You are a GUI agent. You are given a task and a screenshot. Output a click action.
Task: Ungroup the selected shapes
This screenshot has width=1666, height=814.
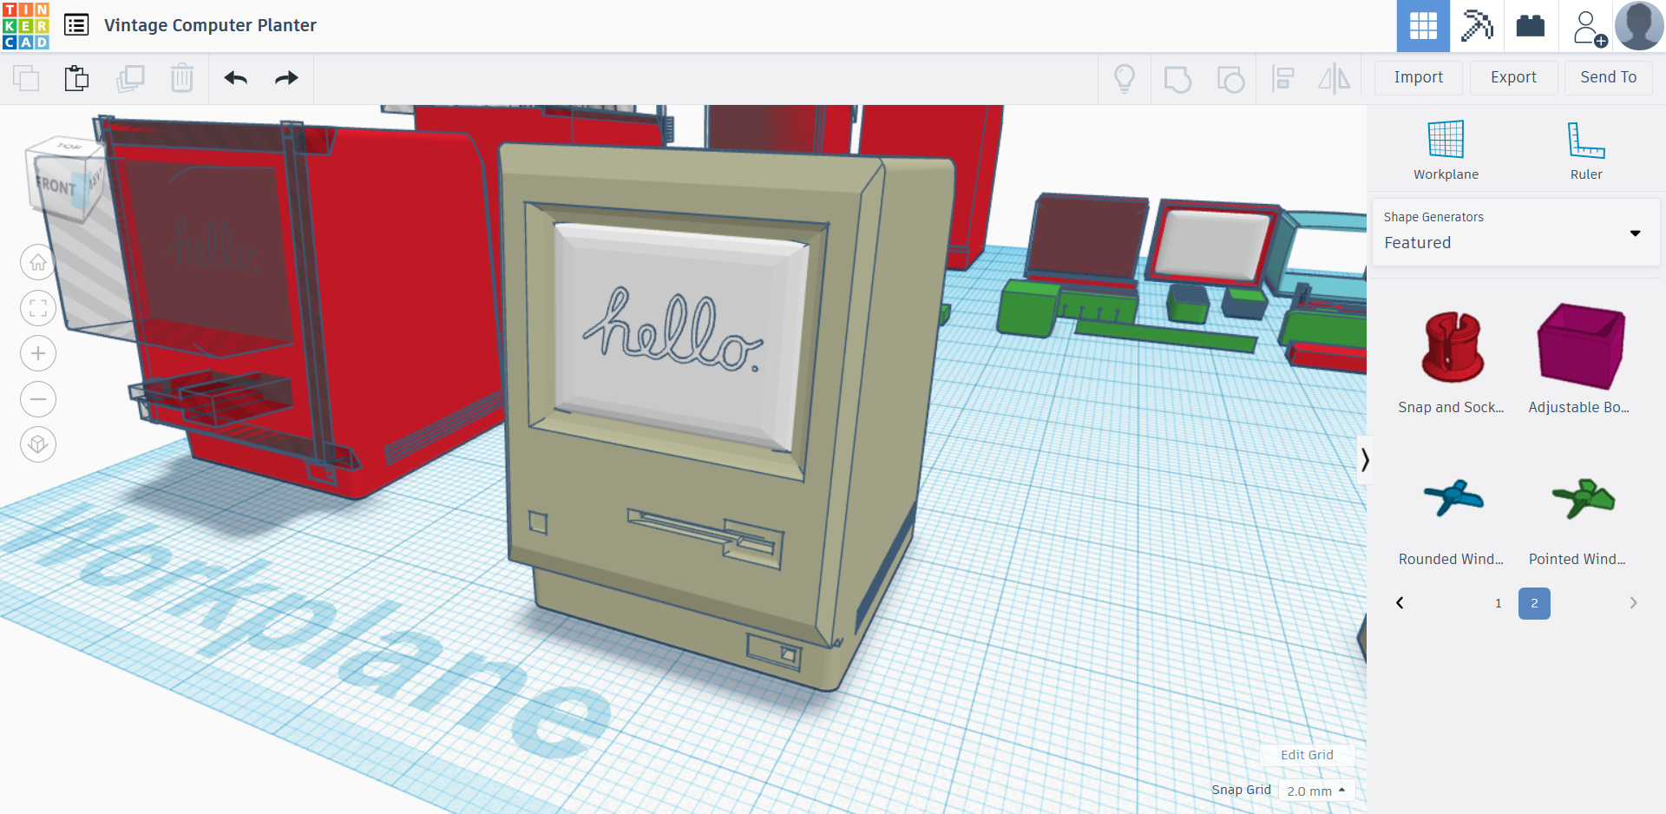[x=1230, y=79]
